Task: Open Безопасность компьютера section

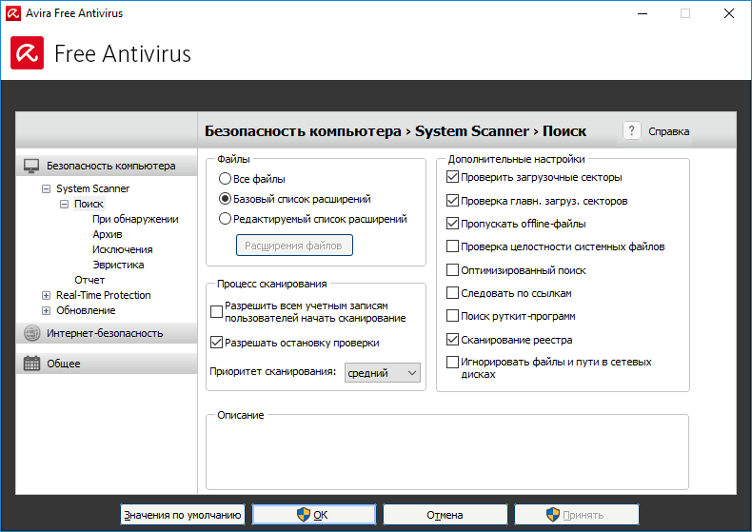Action: click(x=107, y=166)
